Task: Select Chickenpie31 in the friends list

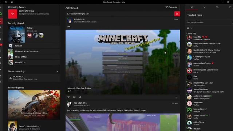Action: (209, 57)
